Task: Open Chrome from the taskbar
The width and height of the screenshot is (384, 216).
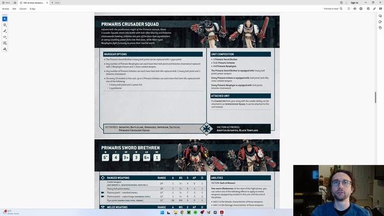Action: pyautogui.click(x=182, y=212)
